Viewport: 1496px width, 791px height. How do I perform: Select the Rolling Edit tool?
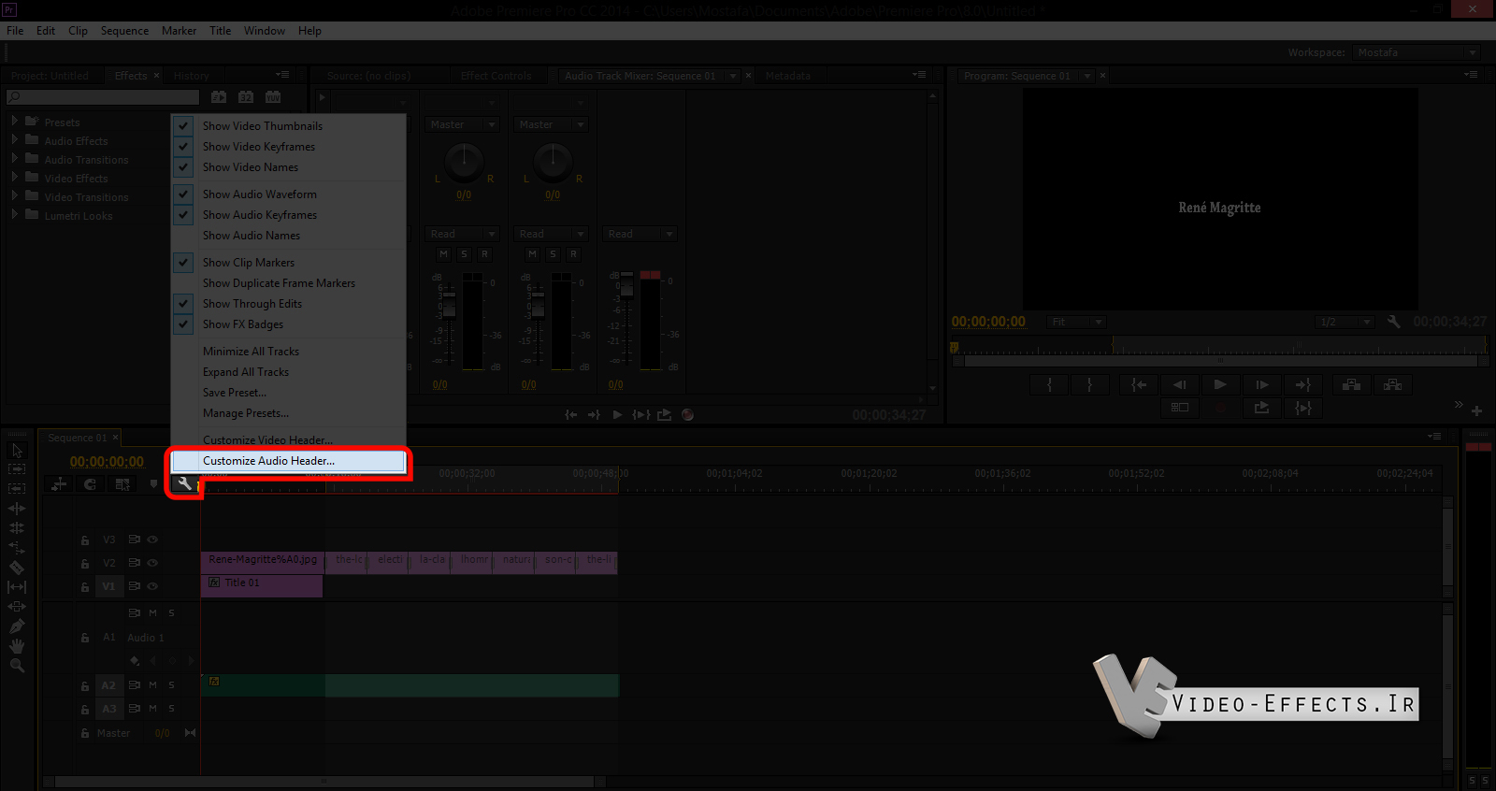17,528
